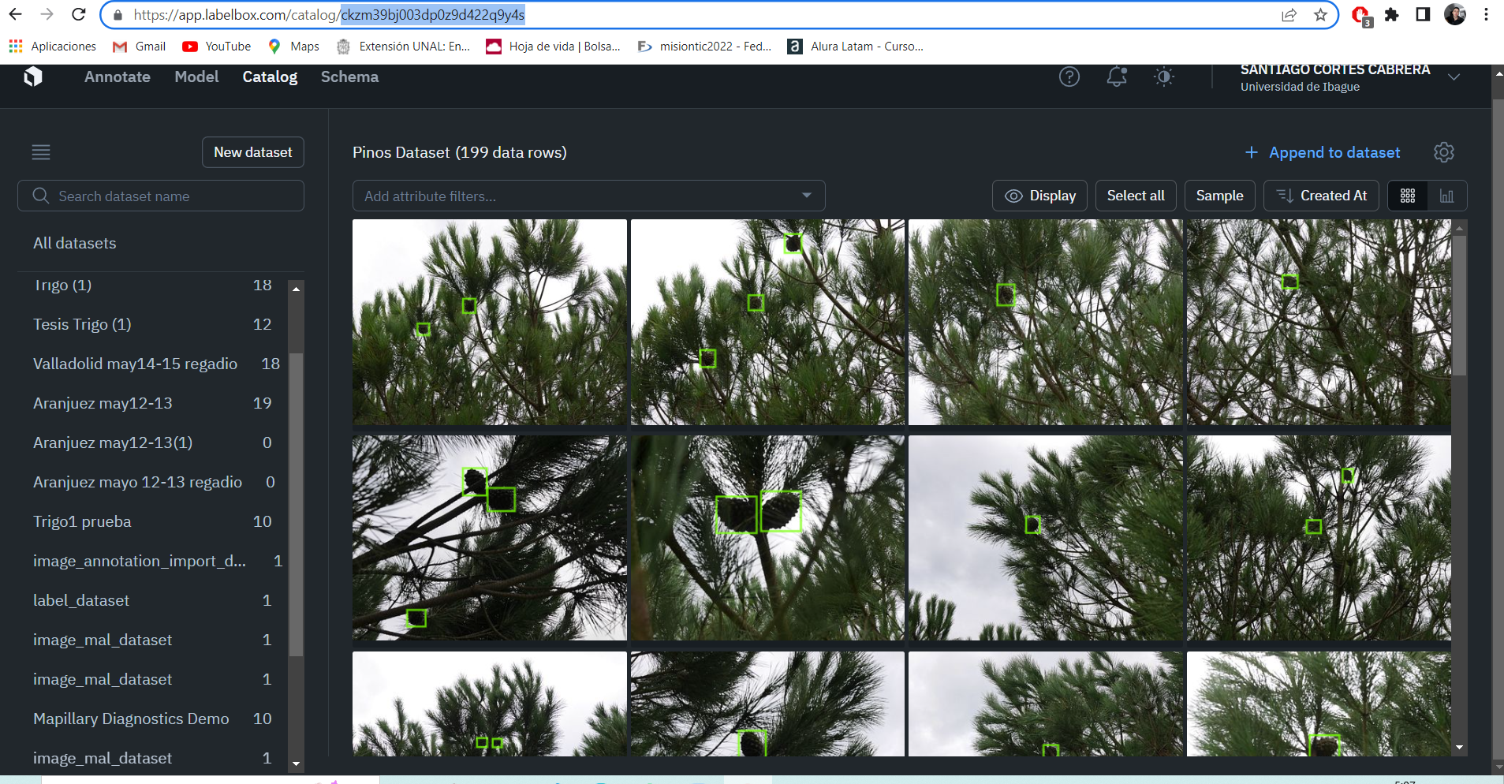Switch to grid view icon
The image size is (1504, 784).
pyautogui.click(x=1408, y=196)
